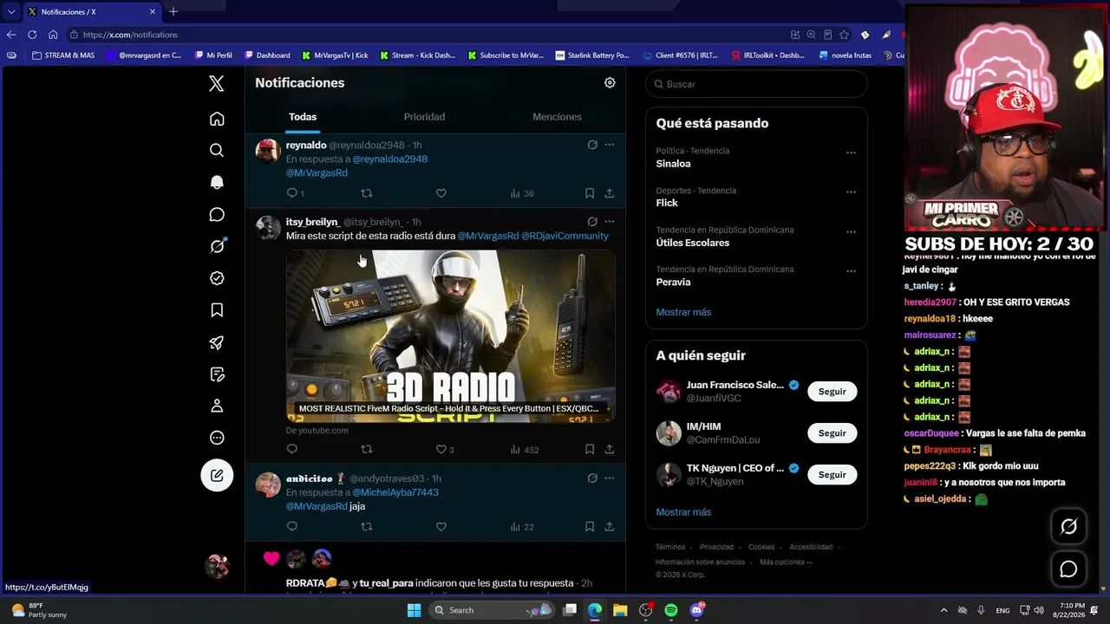This screenshot has height=624, width=1110.
Task: Share andicitoo's post
Action: [610, 526]
